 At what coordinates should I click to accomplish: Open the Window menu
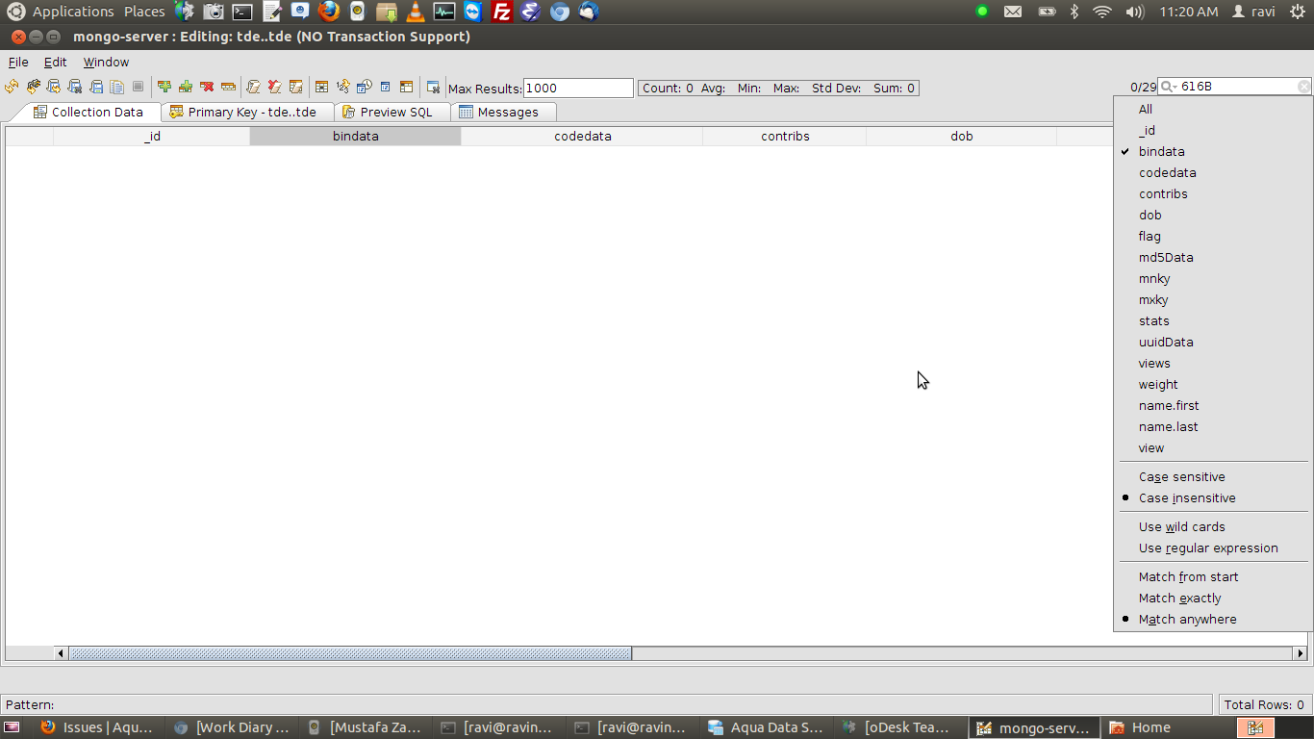click(106, 62)
